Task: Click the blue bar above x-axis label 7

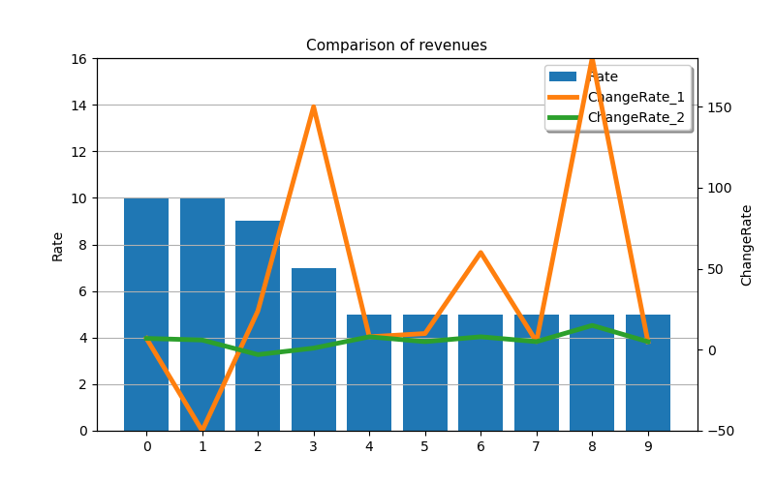Action: (x=537, y=373)
